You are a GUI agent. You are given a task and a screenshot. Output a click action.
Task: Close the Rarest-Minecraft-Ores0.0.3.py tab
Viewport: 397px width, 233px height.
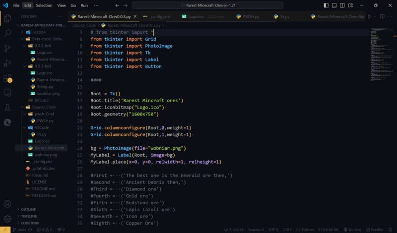coord(135,16)
